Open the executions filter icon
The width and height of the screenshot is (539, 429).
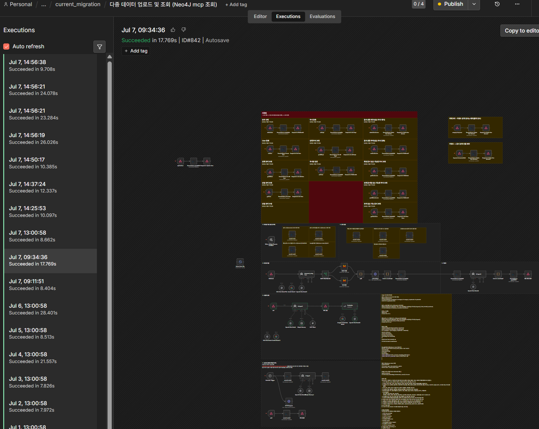coord(99,47)
